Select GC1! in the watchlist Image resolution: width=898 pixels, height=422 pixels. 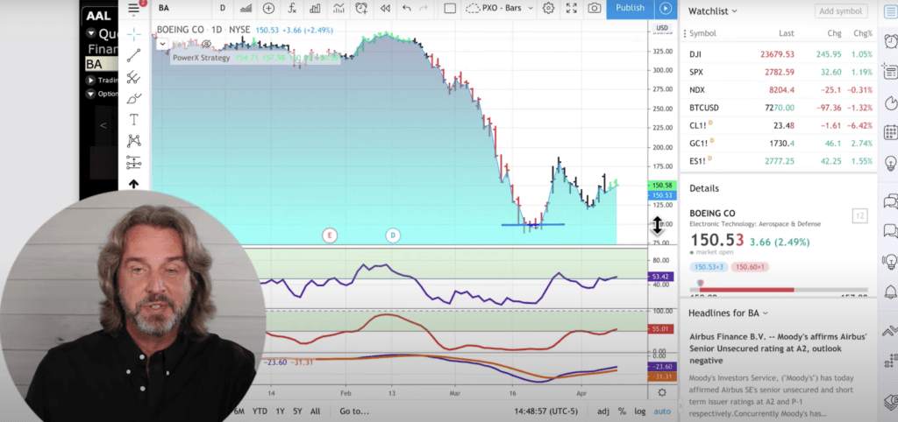coord(779,143)
